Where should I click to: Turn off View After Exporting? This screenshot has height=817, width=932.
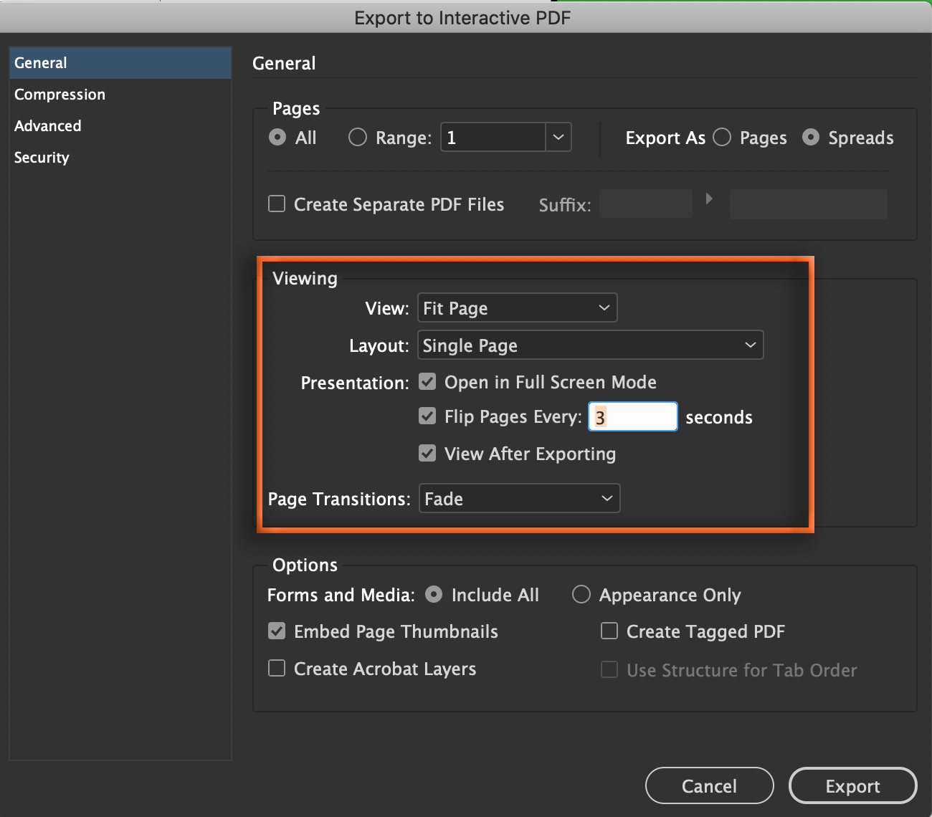(x=427, y=453)
